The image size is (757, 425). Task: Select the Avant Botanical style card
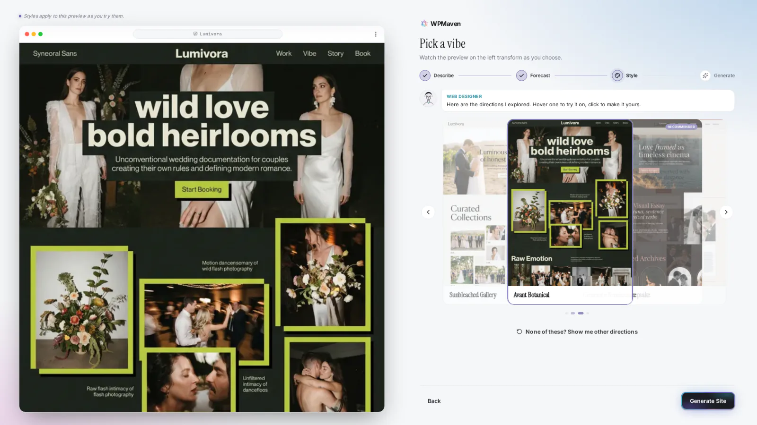pos(570,212)
